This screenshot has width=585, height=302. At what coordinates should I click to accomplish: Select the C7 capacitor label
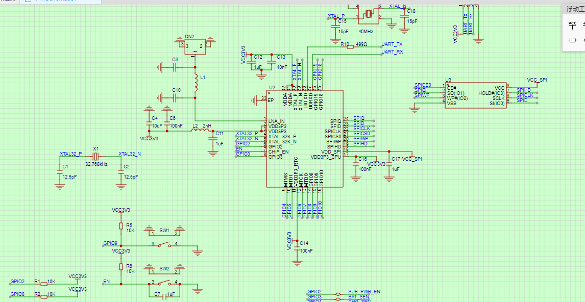click(157, 294)
